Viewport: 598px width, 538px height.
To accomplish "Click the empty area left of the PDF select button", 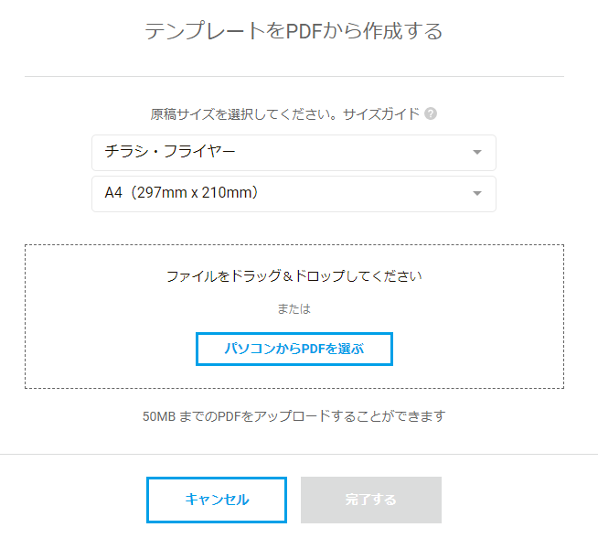I will 111,349.
